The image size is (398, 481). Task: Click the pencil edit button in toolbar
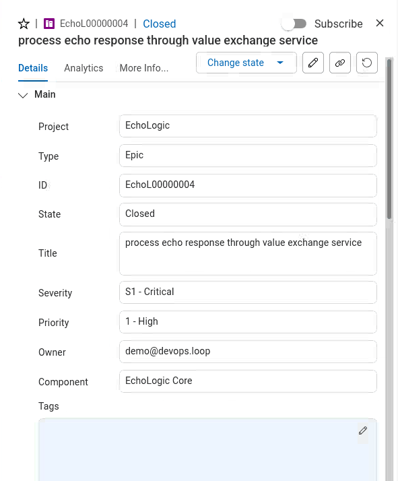point(312,63)
